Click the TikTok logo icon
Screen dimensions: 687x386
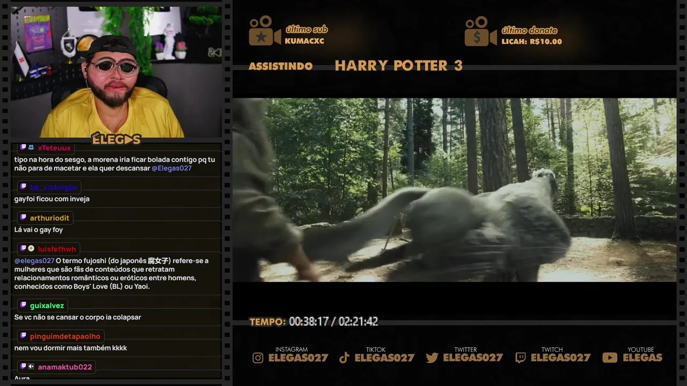pos(345,358)
